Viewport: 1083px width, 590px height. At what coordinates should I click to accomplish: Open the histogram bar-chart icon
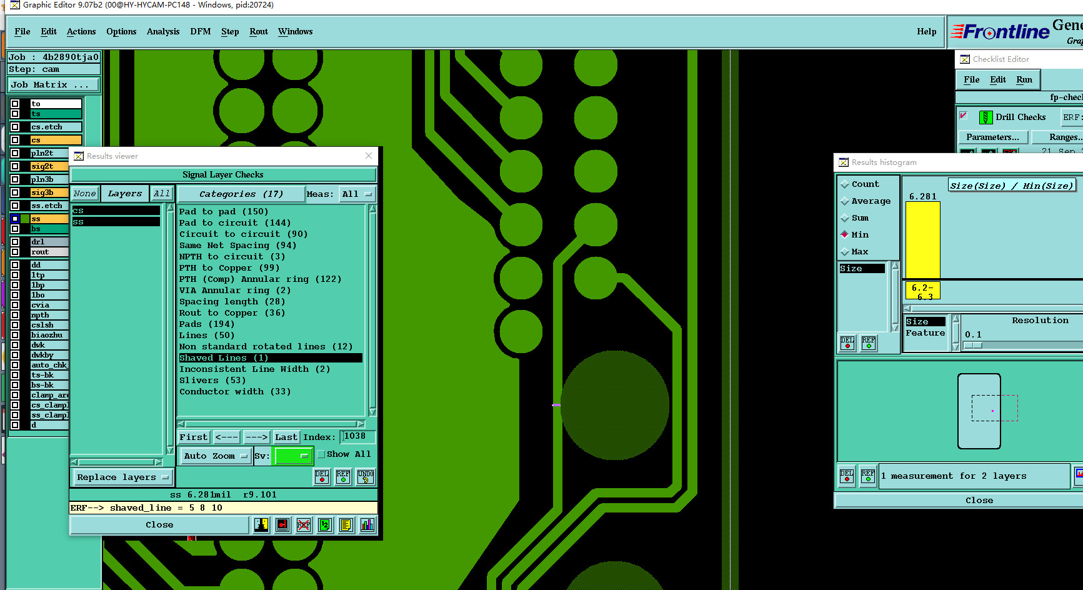(367, 525)
